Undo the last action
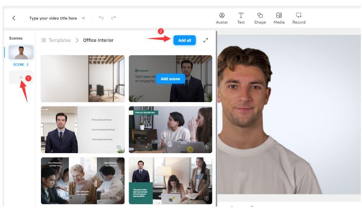Screen dimensions: 362x208 point(101,18)
